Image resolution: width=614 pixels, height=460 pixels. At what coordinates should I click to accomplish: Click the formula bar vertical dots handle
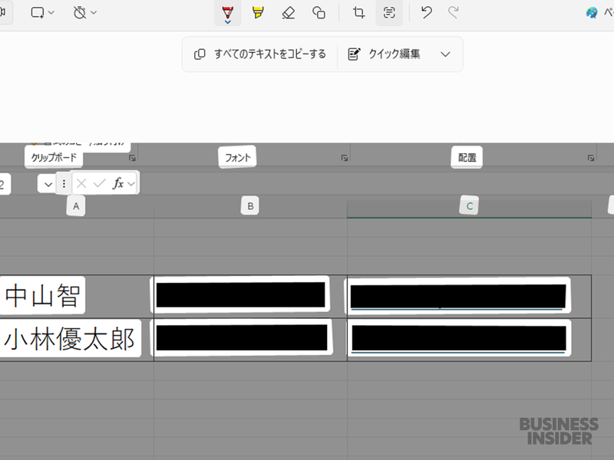64,183
